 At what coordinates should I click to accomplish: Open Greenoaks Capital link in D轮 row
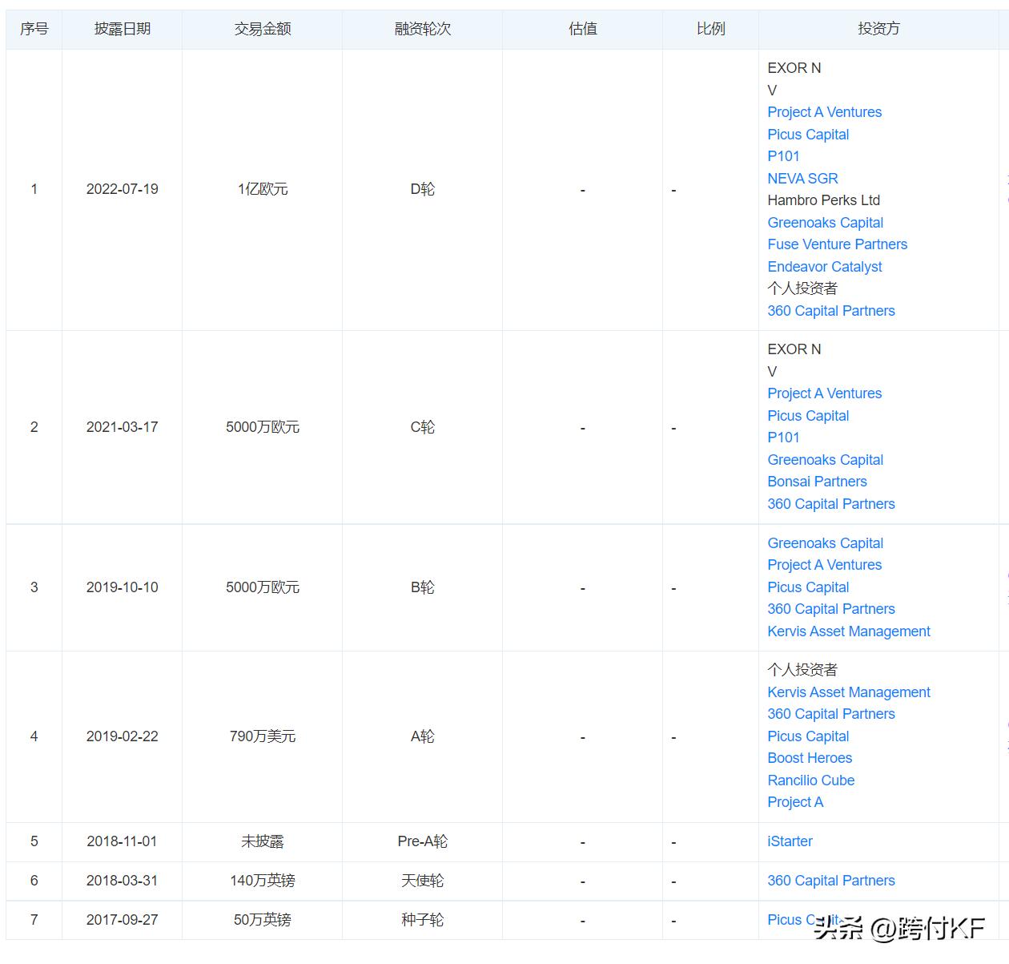[x=825, y=223]
